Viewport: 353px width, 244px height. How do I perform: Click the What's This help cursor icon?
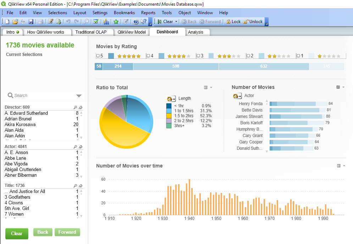point(144,22)
